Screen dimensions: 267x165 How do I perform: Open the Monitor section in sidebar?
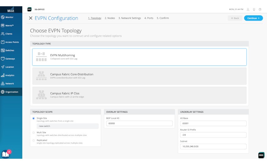[9, 17]
